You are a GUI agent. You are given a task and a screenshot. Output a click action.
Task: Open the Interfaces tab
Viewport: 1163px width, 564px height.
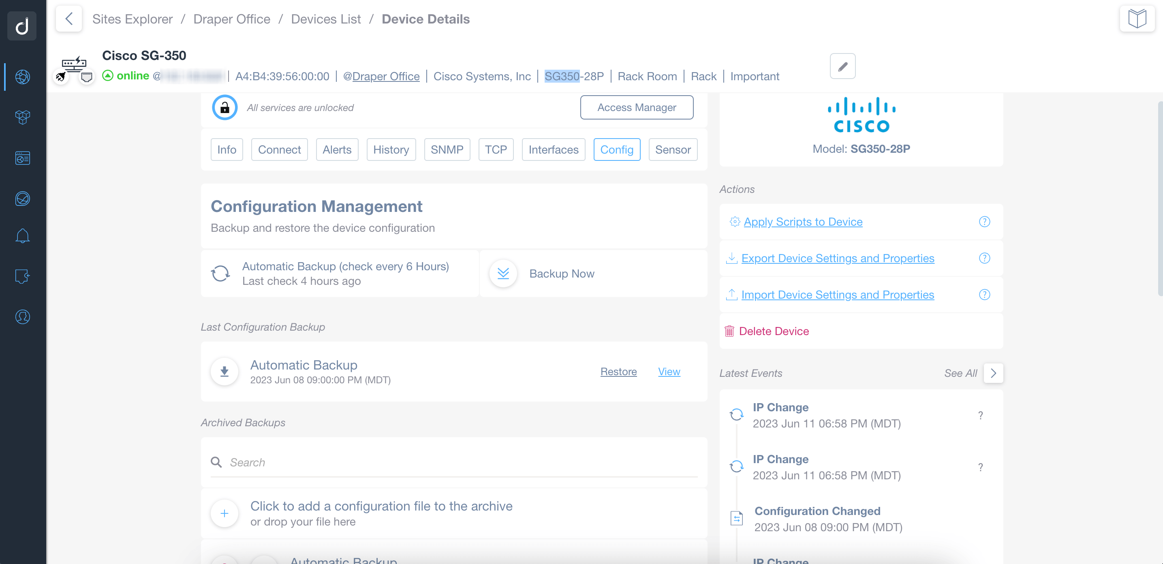554,150
